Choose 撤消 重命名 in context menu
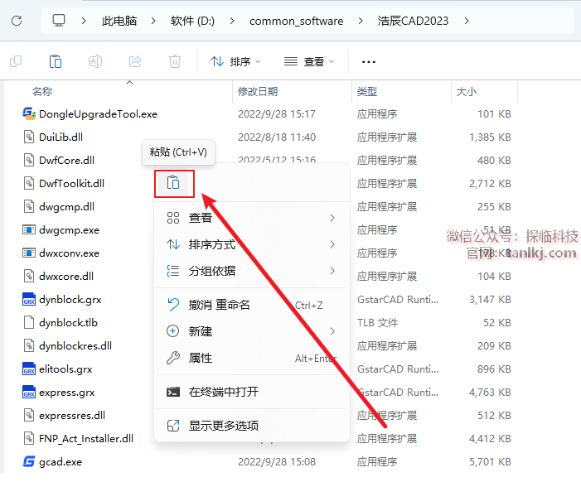This screenshot has width=581, height=482. pos(252,305)
